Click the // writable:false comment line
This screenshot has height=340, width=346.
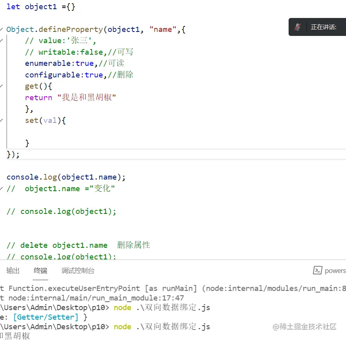click(x=79, y=52)
